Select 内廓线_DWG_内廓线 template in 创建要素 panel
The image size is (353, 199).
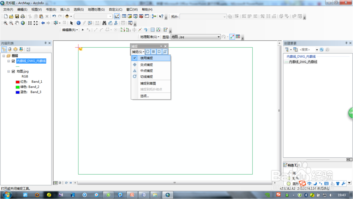coord(301,62)
